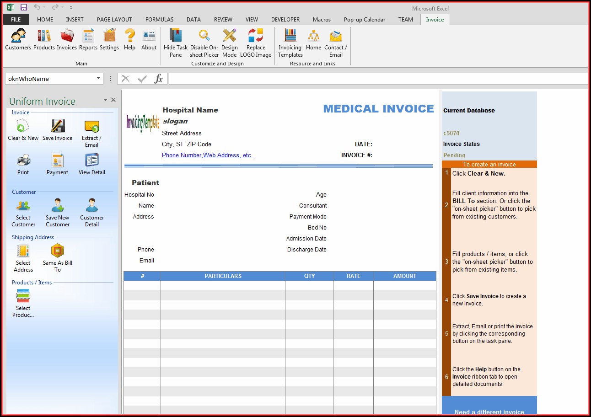Open Payment in the task pane
The width and height of the screenshot is (591, 417).
pyautogui.click(x=58, y=164)
